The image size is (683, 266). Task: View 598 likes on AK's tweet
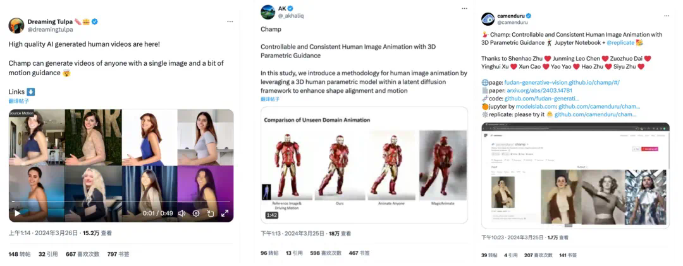(324, 253)
